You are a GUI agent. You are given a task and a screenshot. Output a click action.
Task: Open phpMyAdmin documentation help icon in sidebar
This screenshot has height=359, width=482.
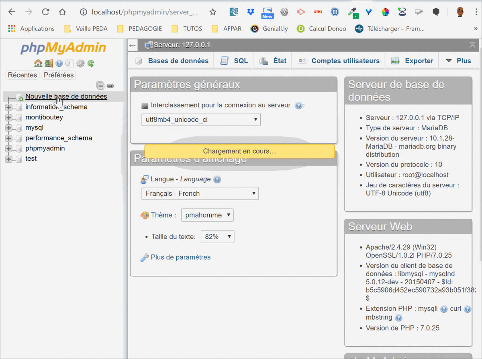click(59, 63)
